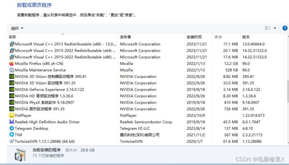
Task: Select the TIM program name
Action: 18,135
